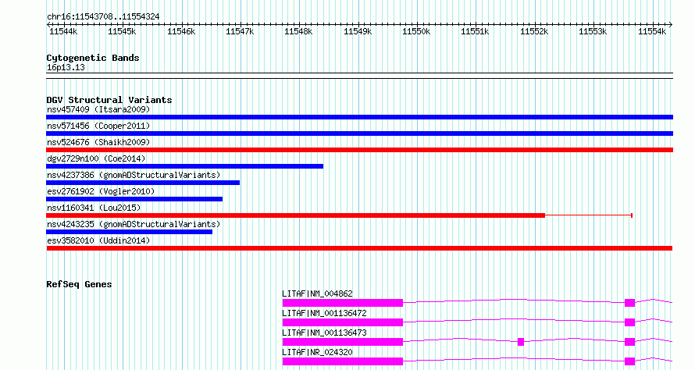Click the thin red tail of nsv1160341
The width and height of the screenshot is (695, 370).
589,215
